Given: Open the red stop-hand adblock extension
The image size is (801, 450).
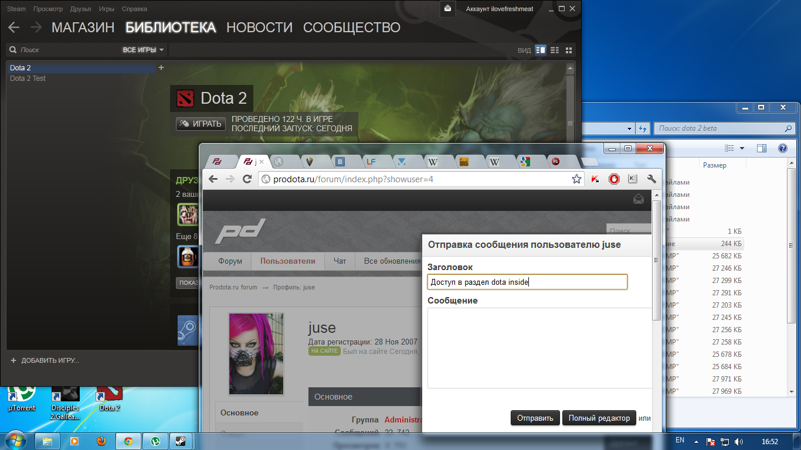Looking at the screenshot, I should pyautogui.click(x=614, y=179).
